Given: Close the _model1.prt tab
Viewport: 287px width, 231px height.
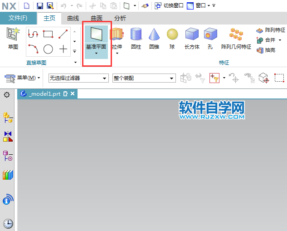Looking at the screenshot, I should pos(73,93).
